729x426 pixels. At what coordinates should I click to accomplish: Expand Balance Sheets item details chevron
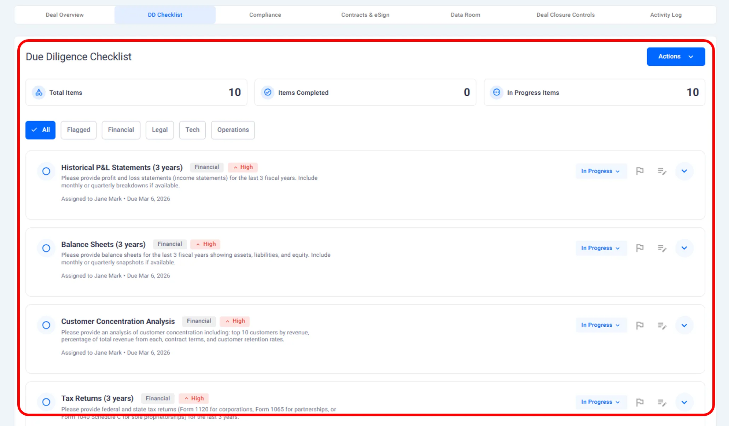[x=684, y=248]
